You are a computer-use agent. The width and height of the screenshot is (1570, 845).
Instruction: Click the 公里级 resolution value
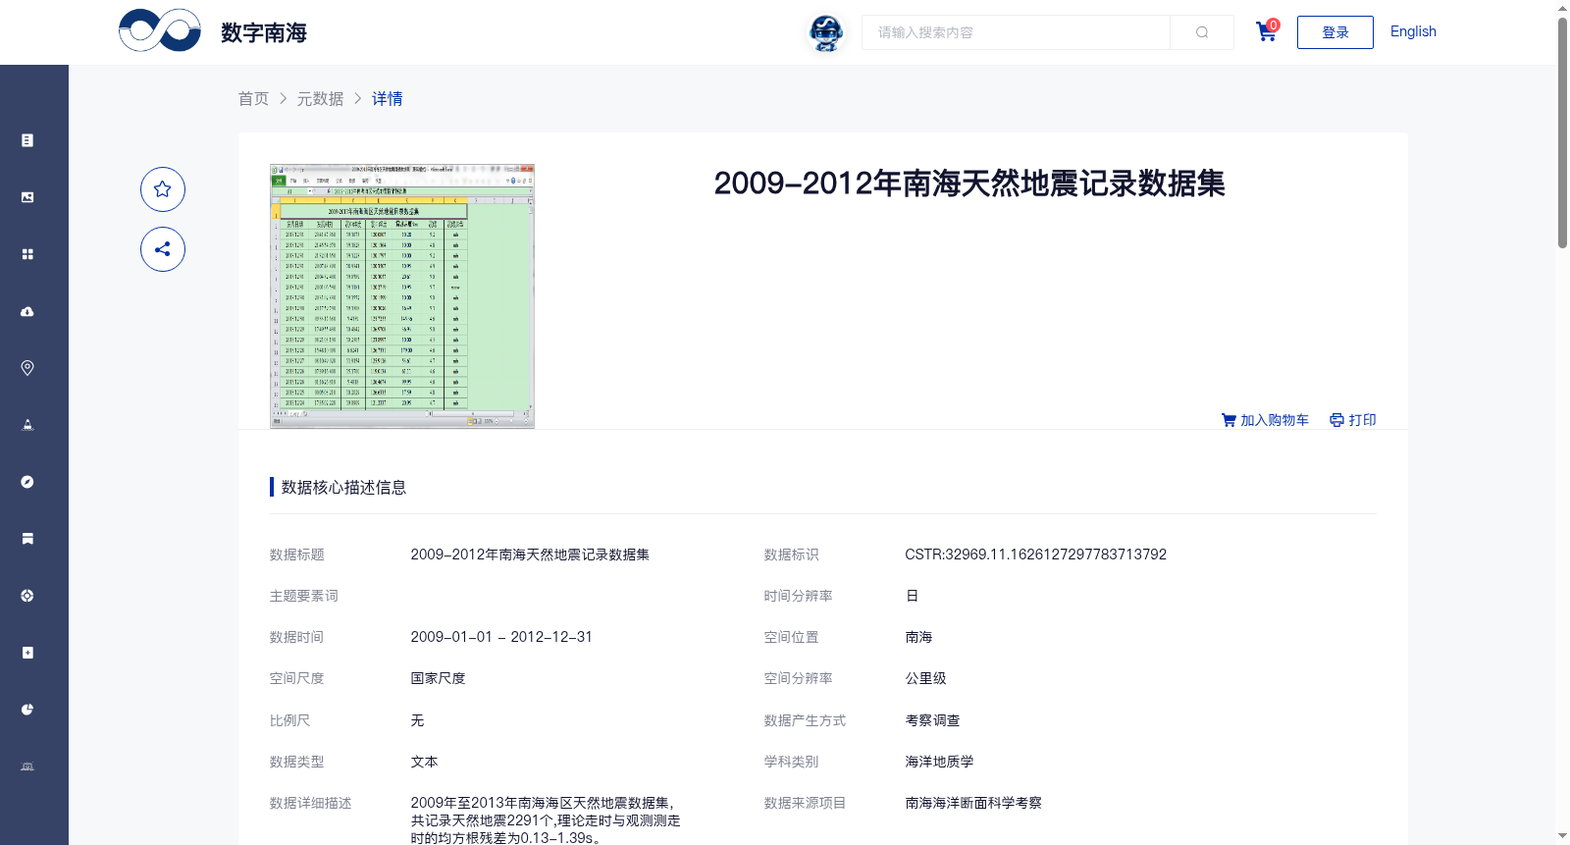pos(926,678)
